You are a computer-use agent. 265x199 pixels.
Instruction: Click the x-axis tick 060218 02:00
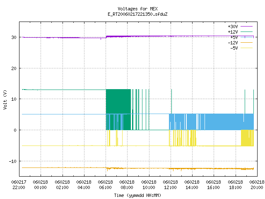coord(63,185)
